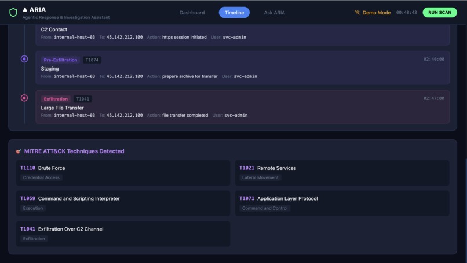Click the 00:48:43 timer in header
Image resolution: width=467 pixels, height=263 pixels.
click(406, 13)
